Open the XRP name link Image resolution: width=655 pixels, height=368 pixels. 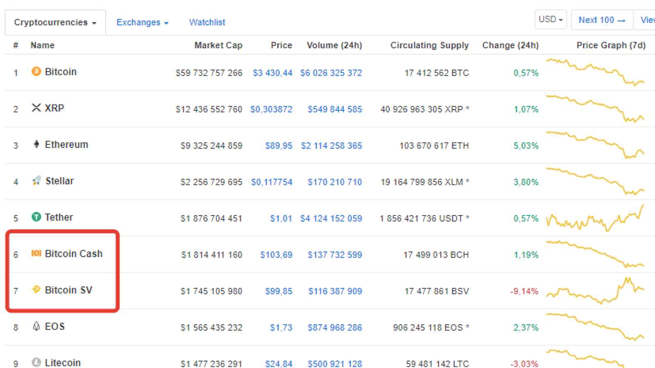(x=54, y=108)
